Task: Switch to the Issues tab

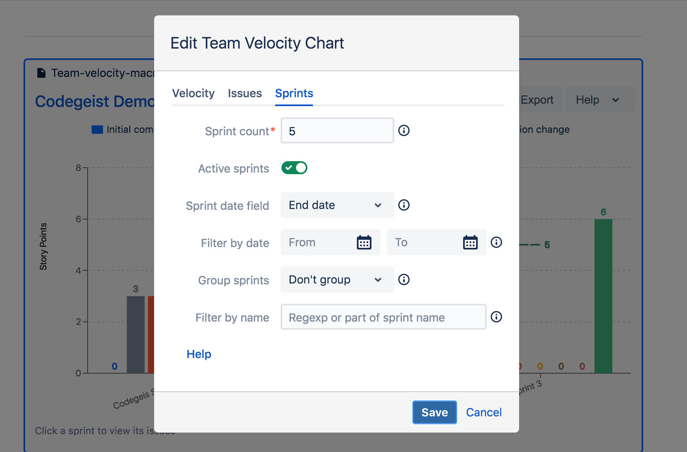Action: click(x=245, y=93)
